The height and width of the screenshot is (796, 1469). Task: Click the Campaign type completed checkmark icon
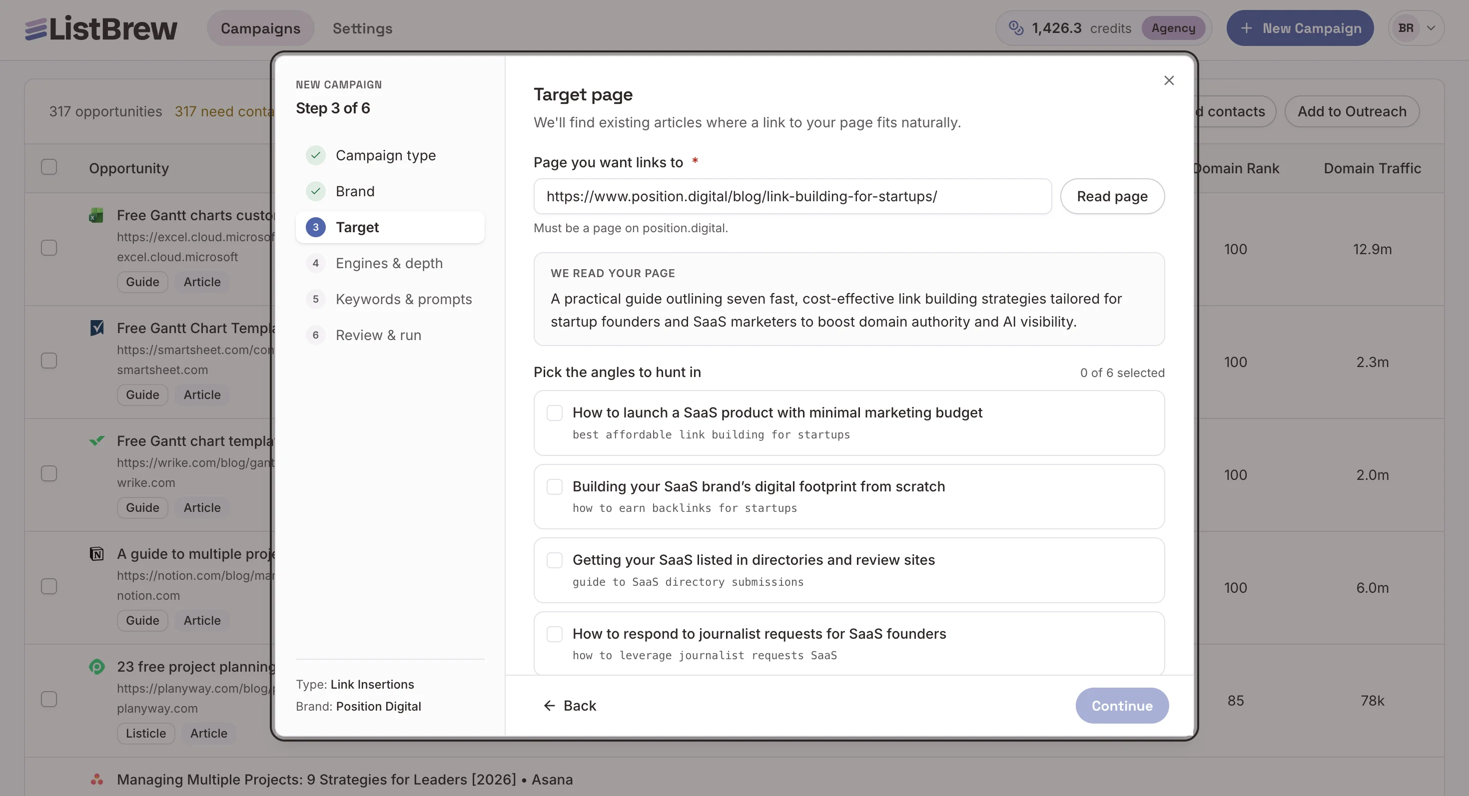315,155
